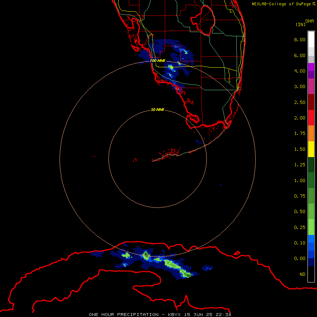
Task: Click the 2.50 legend value
Action: click(300, 102)
